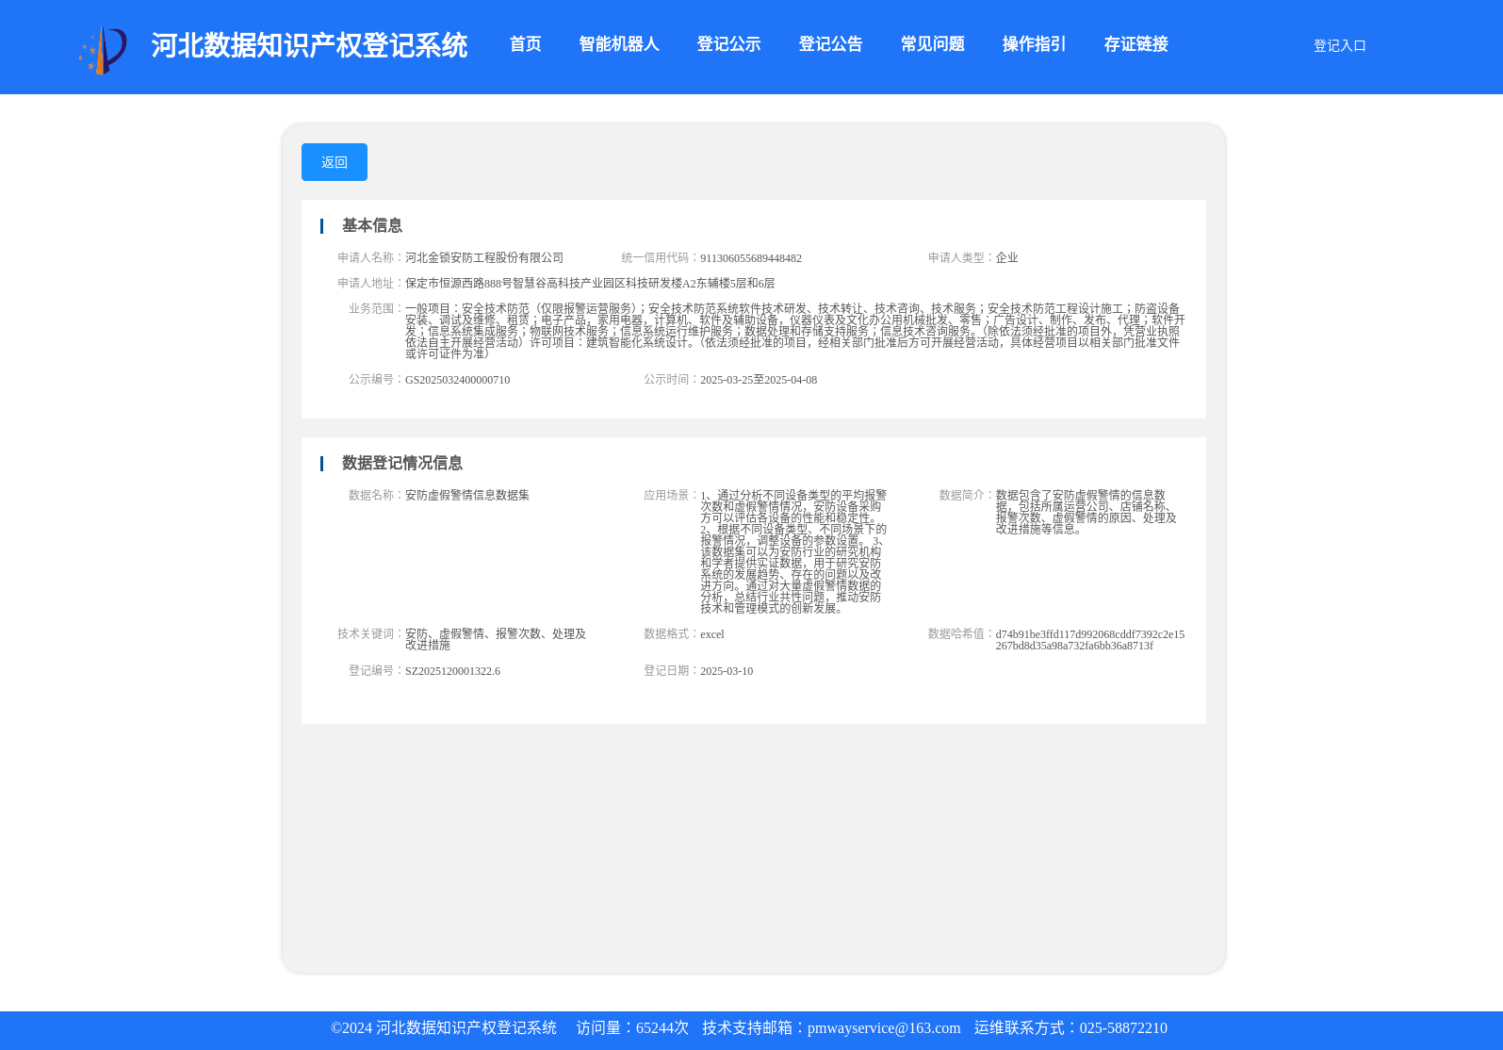
Task: Select the applicant address text 保定市恒源西路888号
Action: [590, 283]
